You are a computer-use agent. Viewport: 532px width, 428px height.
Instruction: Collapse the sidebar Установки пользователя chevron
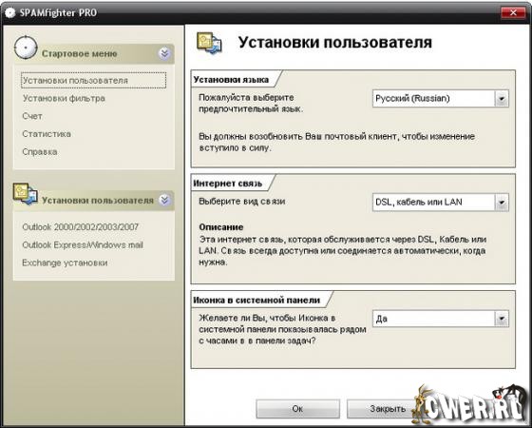164,200
